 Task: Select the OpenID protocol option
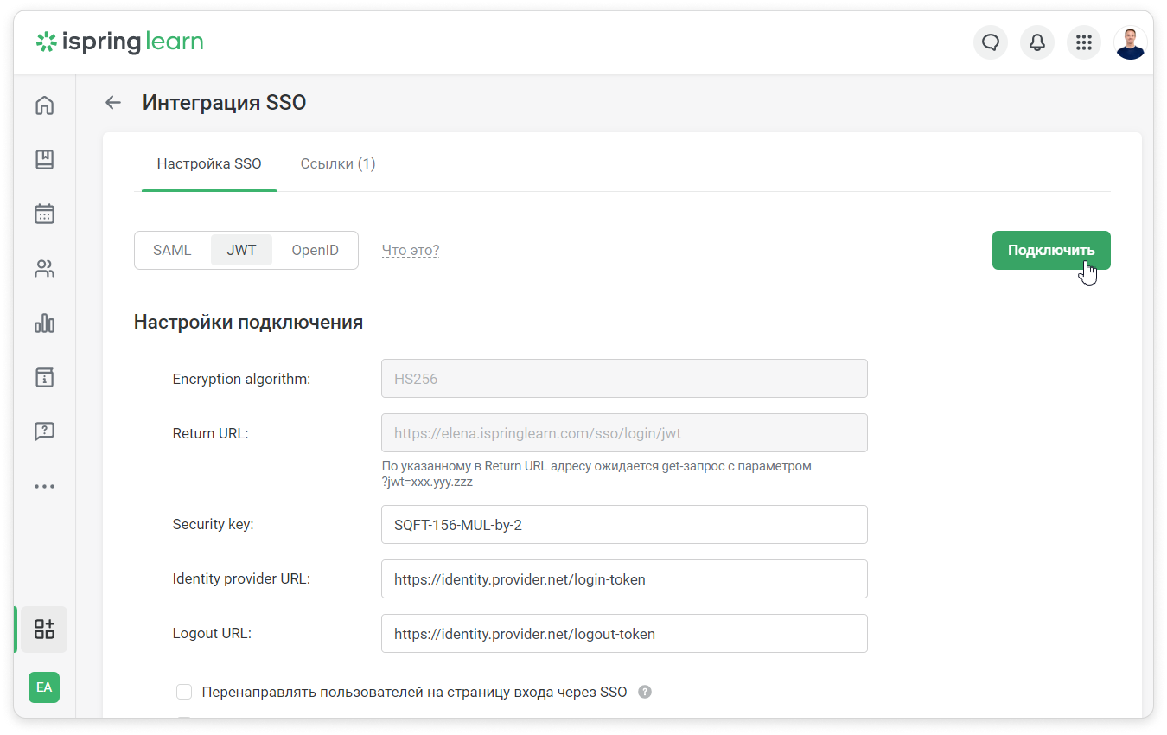click(x=315, y=250)
